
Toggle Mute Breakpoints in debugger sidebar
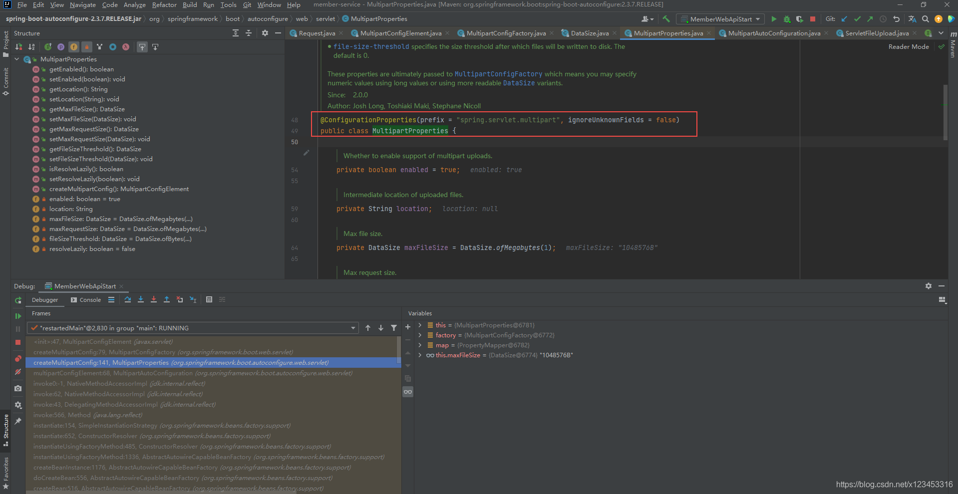tap(18, 372)
